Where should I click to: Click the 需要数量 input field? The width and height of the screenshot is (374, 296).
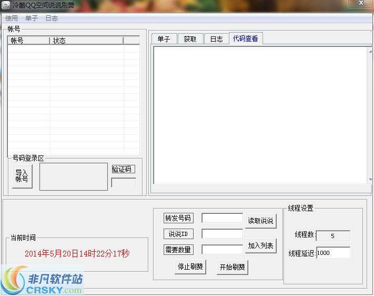222,250
